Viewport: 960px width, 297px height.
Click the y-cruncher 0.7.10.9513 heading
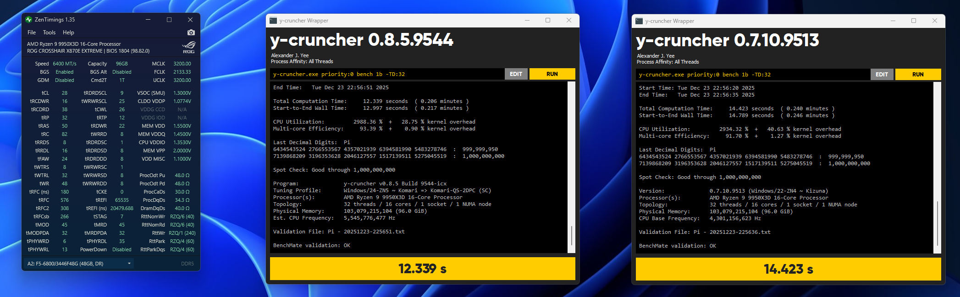[728, 40]
